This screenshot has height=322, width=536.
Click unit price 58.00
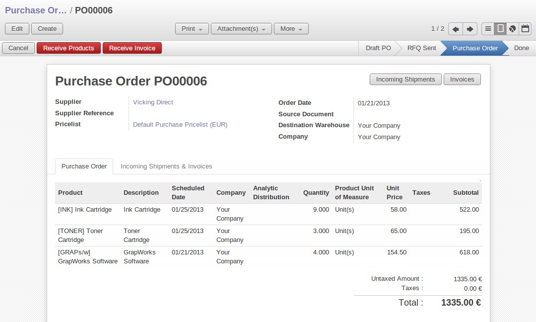coord(399,209)
